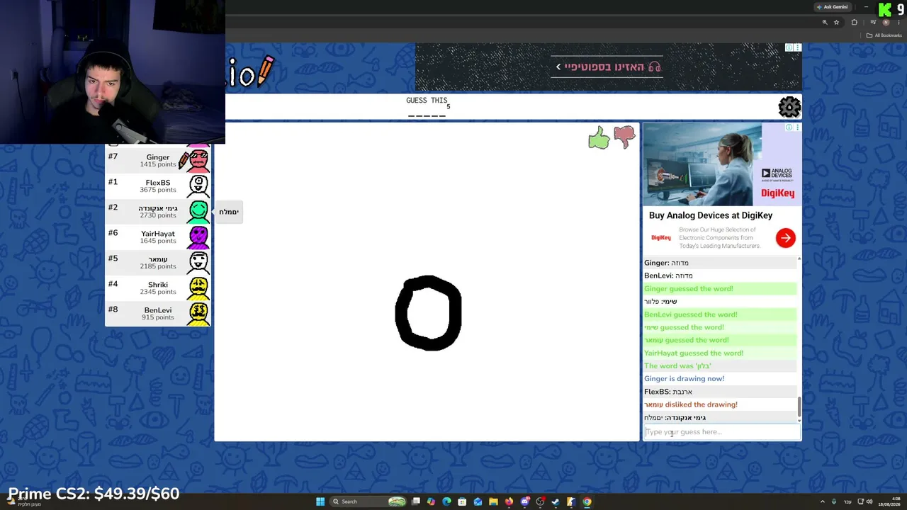Click Shriki's yellow avatar
Viewport: 907px width, 510px height.
pos(198,288)
